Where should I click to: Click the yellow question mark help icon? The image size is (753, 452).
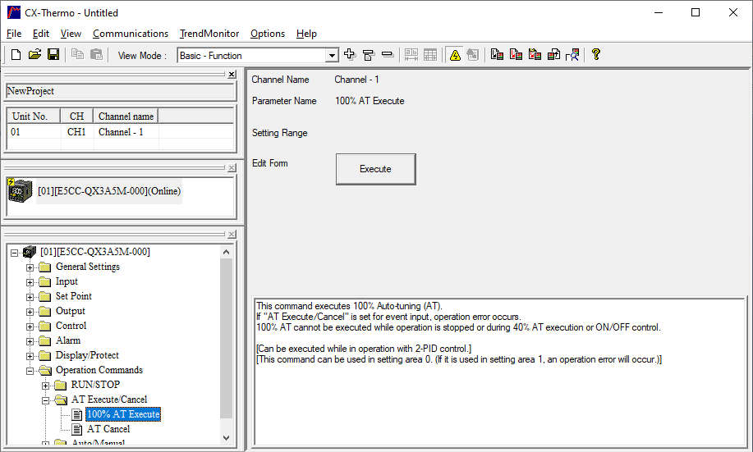(596, 54)
